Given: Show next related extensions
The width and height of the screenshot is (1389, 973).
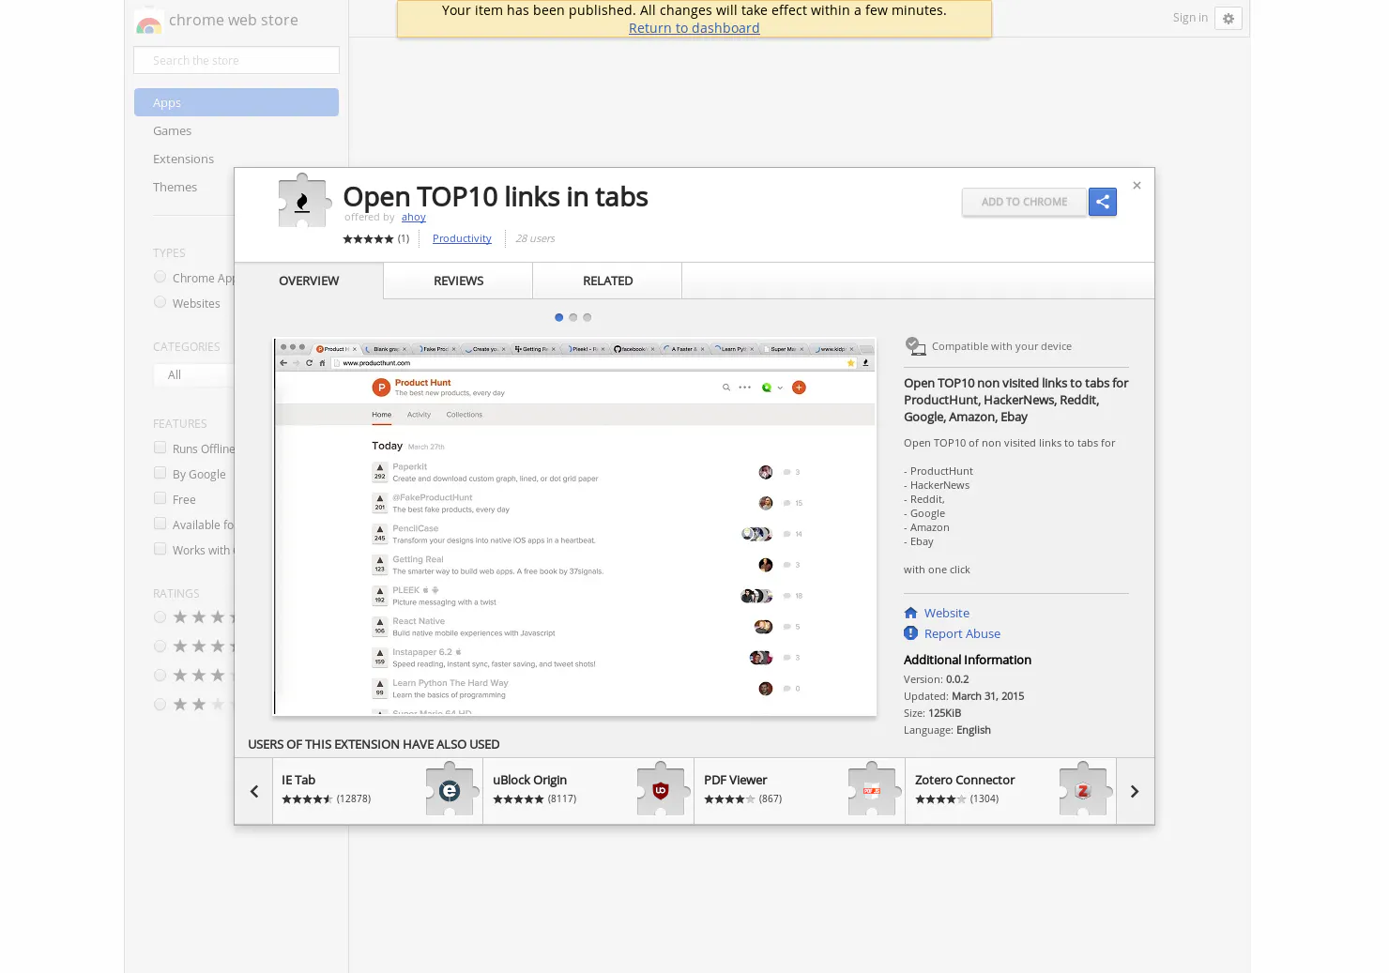Looking at the screenshot, I should click(1135, 791).
